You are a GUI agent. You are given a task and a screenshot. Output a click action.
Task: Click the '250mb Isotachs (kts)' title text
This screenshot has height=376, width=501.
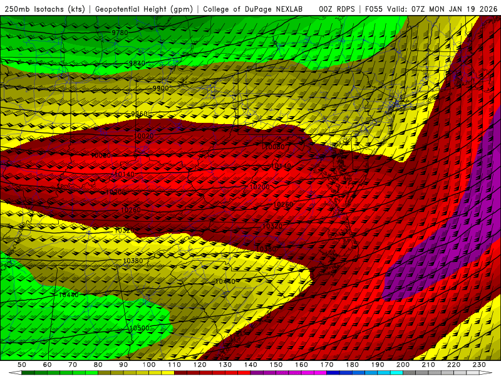(44, 9)
